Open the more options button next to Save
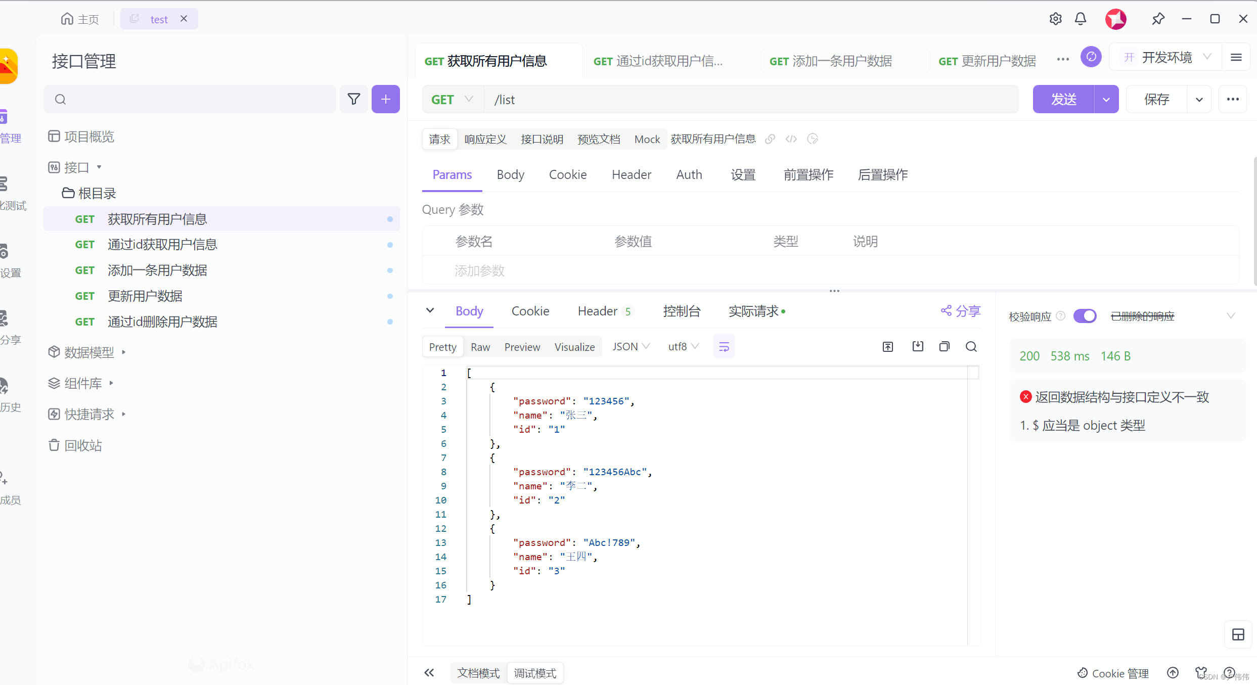1257x685 pixels. [1233, 99]
